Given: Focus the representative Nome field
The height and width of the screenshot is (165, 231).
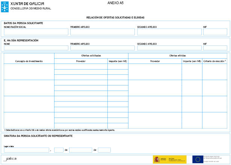Looking at the screenshot, I should [x=36, y=48].
